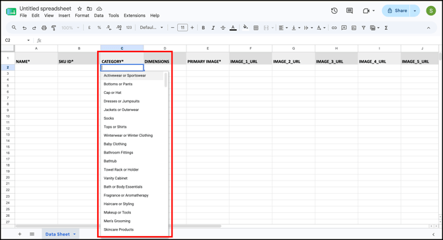Toggle bold formatting

[x=203, y=28]
